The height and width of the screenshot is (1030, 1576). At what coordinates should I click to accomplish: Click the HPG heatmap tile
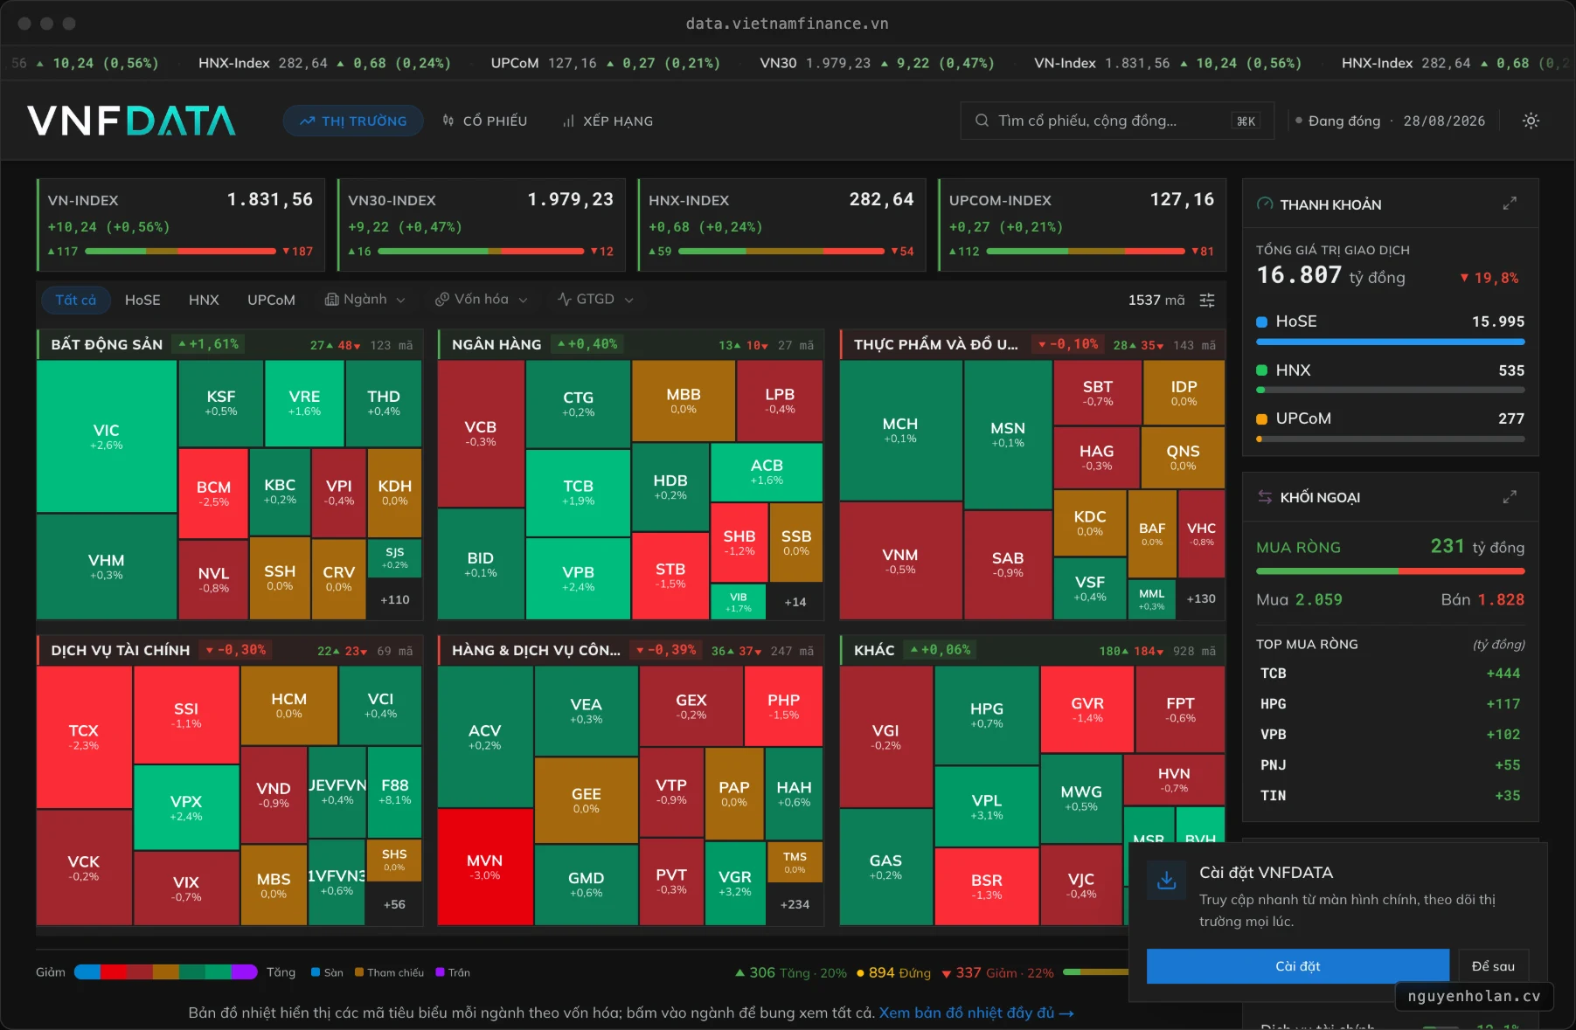pyautogui.click(x=987, y=715)
